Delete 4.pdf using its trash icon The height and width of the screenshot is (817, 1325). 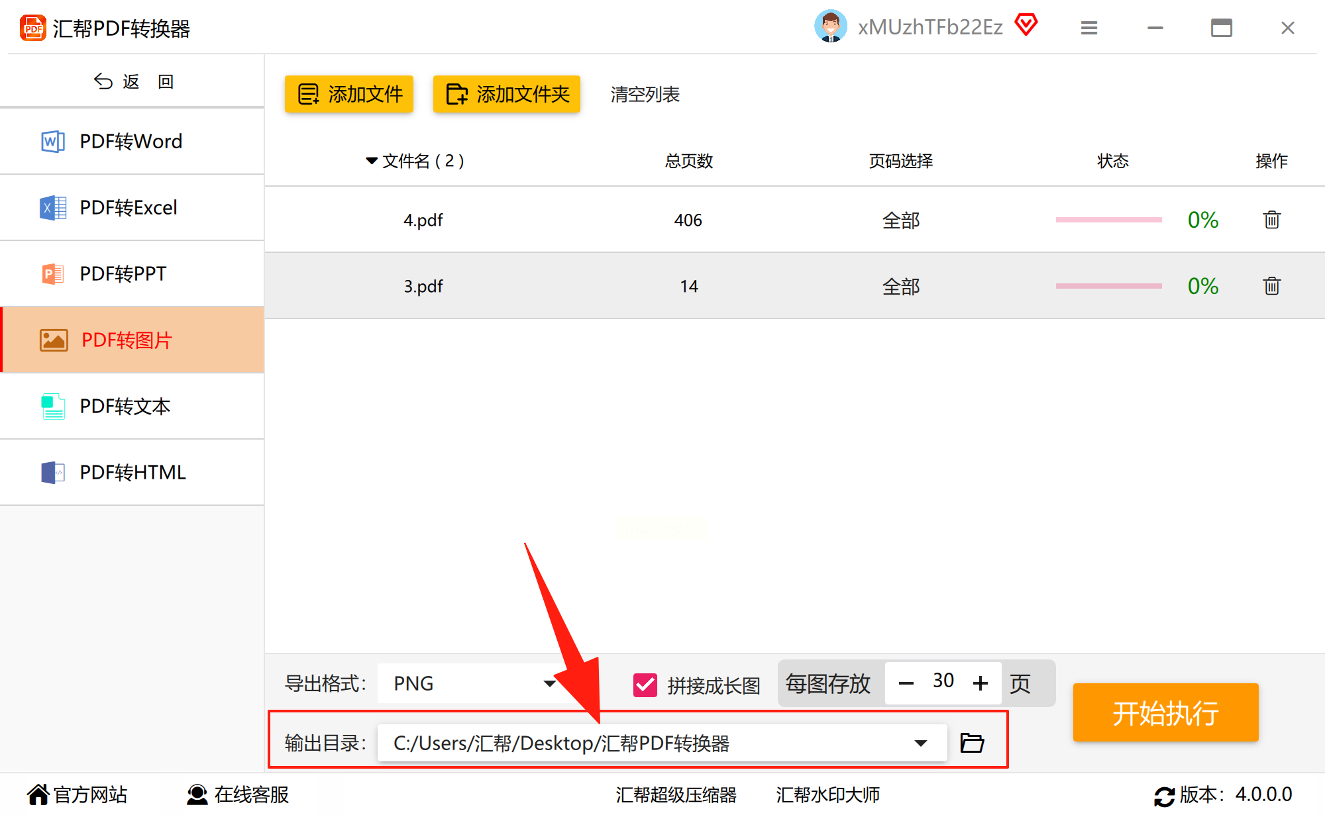(1271, 220)
